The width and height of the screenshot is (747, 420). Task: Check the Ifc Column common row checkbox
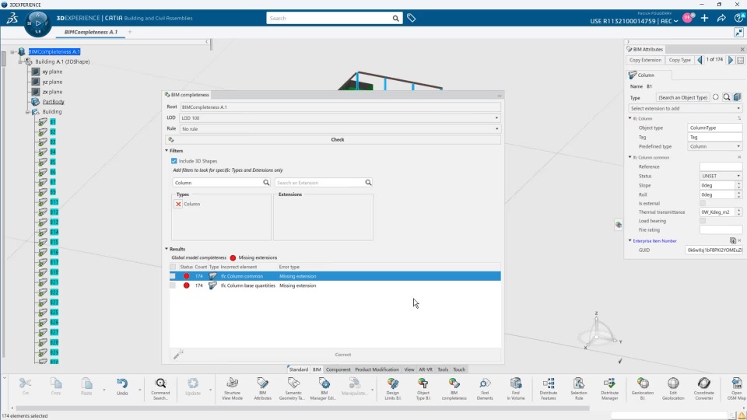pos(173,276)
